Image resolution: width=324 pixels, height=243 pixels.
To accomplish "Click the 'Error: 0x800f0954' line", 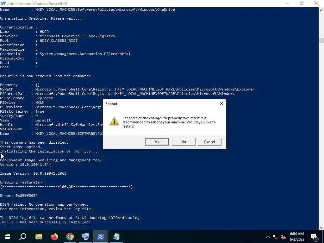I will pyautogui.click(x=19, y=196).
